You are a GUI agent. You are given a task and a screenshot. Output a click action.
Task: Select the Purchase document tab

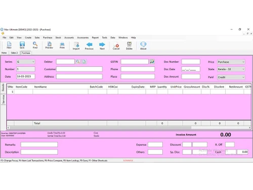pos(26,53)
